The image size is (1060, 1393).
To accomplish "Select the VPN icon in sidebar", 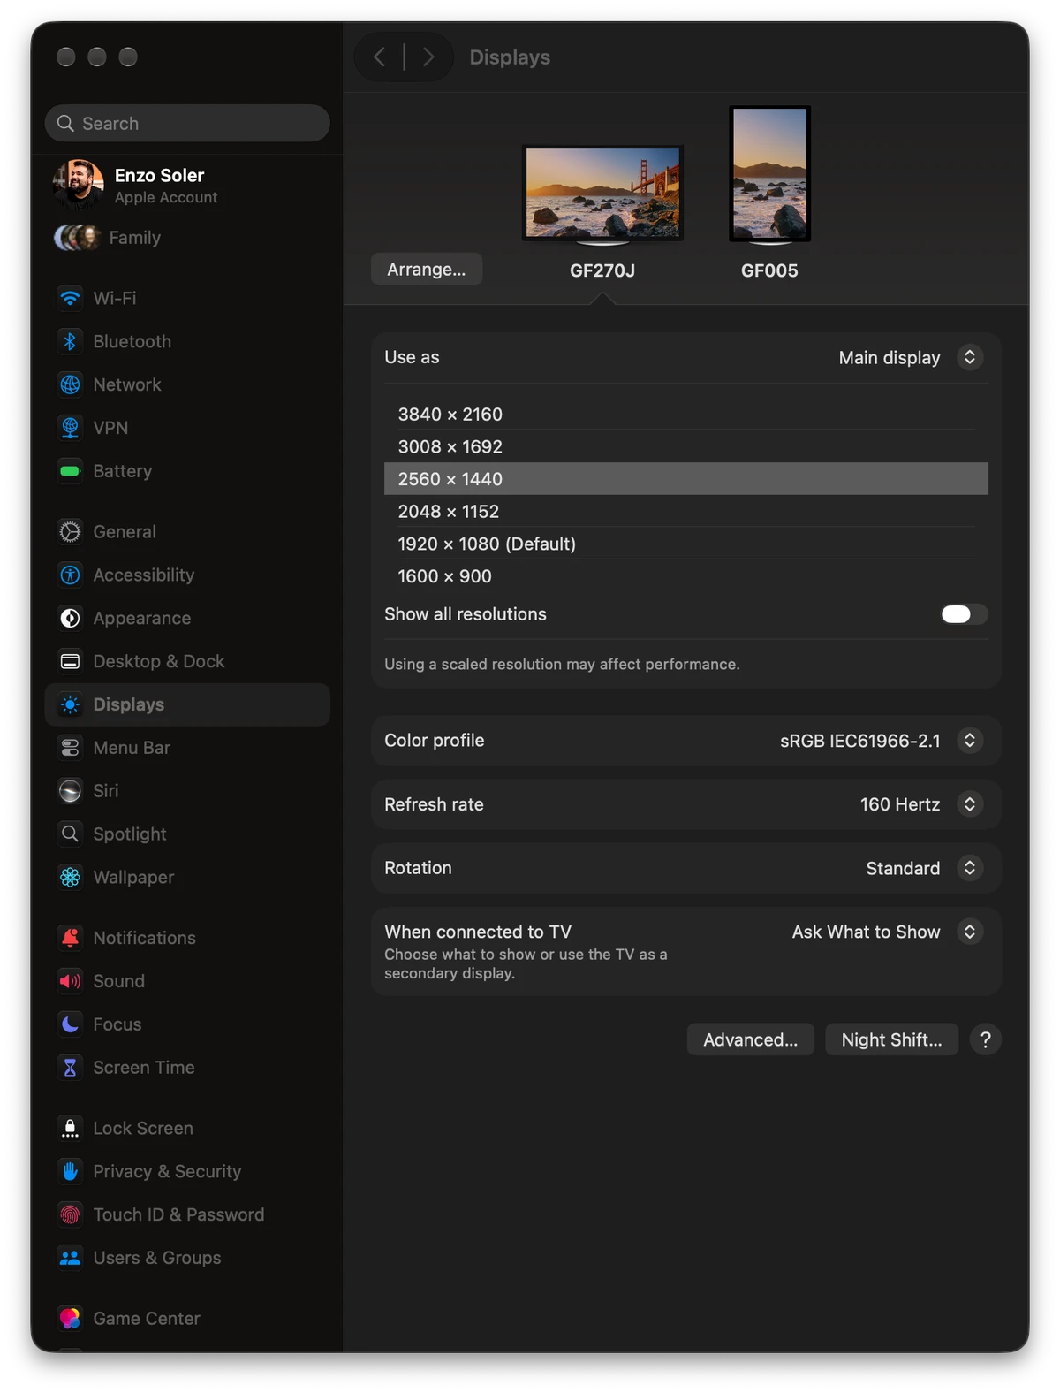I will click(70, 428).
